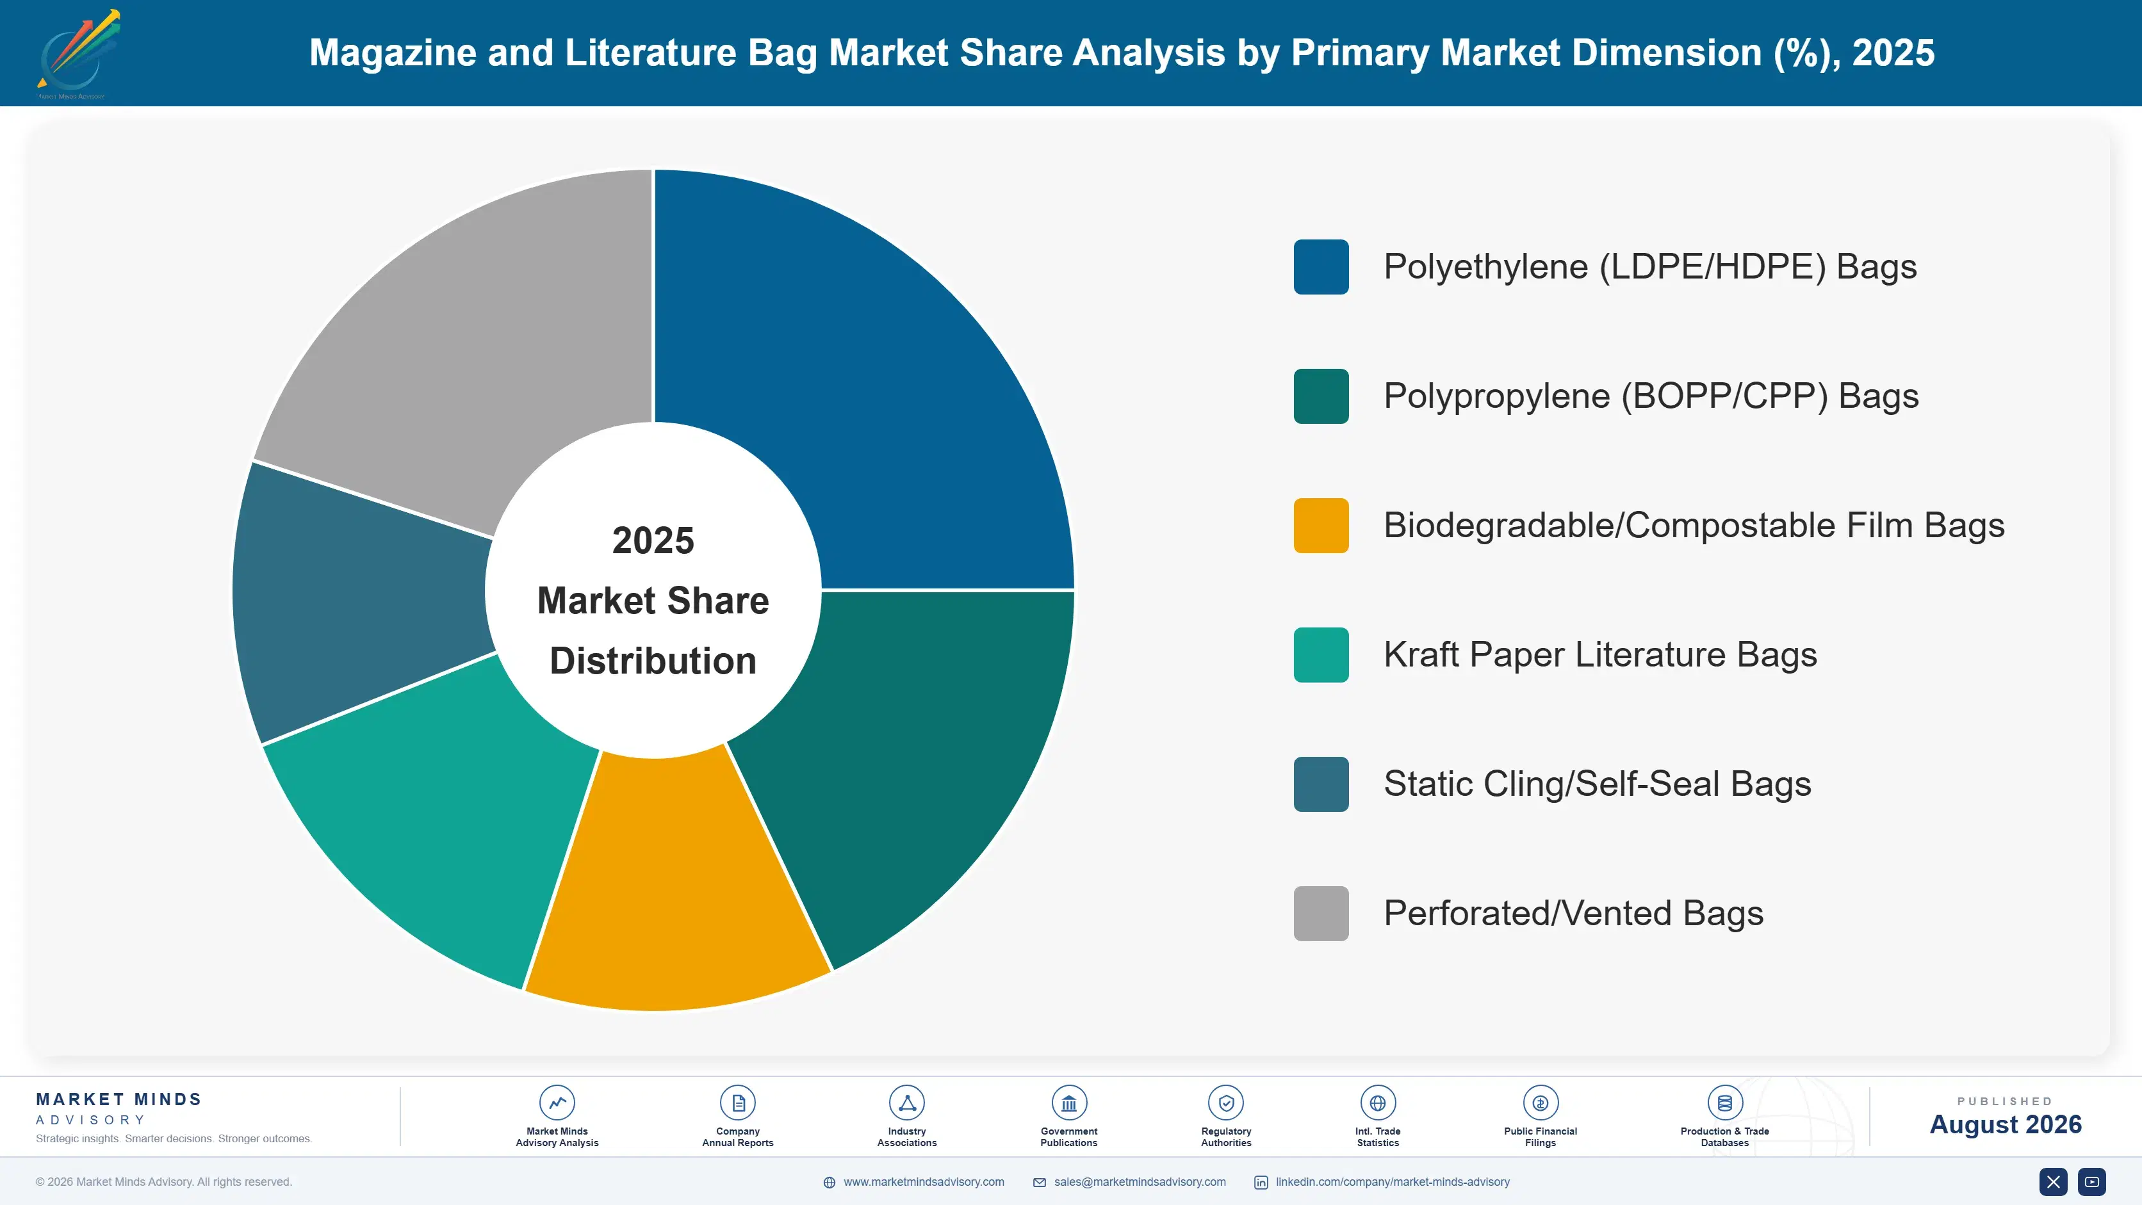Select the Polypropylene (BOPP/CPP) Bags legend text
The image size is (2142, 1205).
[1651, 396]
